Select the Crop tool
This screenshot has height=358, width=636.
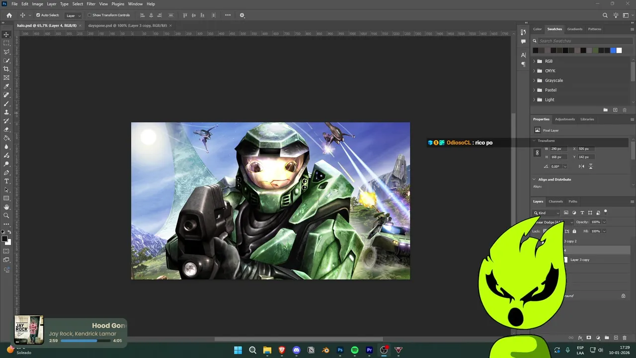6,69
